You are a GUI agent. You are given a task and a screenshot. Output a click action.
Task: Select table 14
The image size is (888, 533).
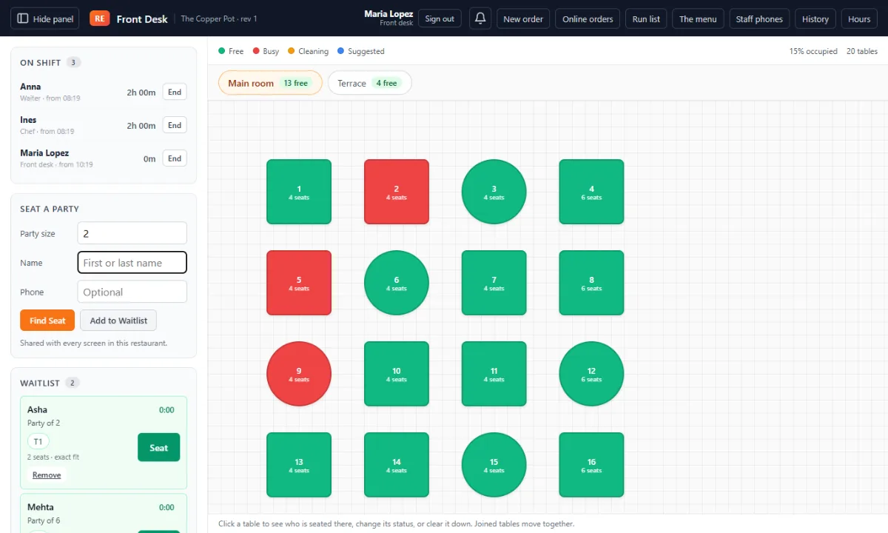click(x=397, y=465)
